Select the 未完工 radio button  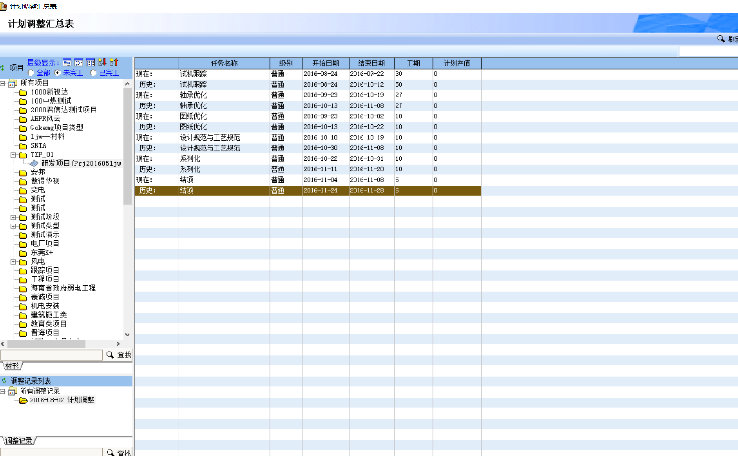(58, 73)
